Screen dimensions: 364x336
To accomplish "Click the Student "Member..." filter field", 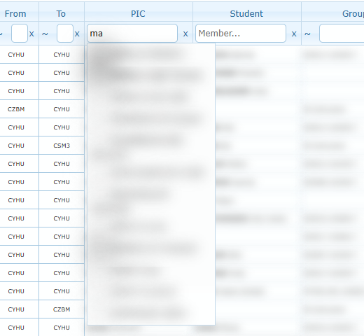I will point(241,34).
